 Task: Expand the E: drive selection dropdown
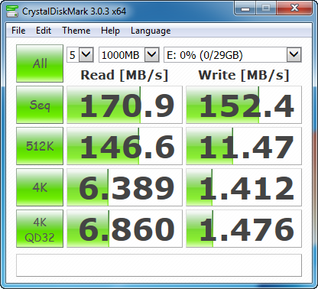point(294,54)
